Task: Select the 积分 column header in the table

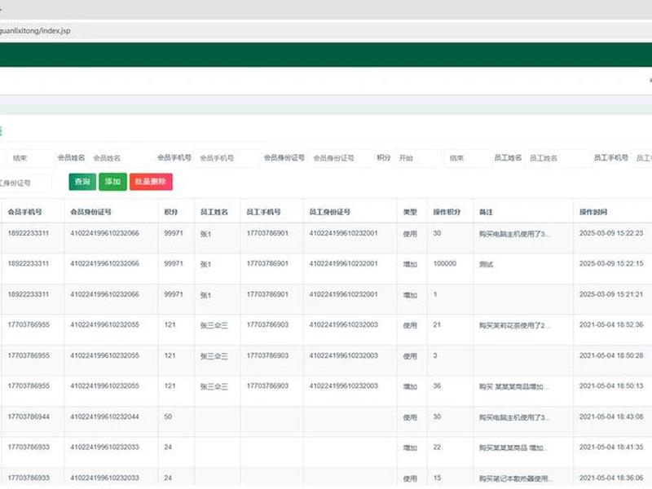Action: 171,212
